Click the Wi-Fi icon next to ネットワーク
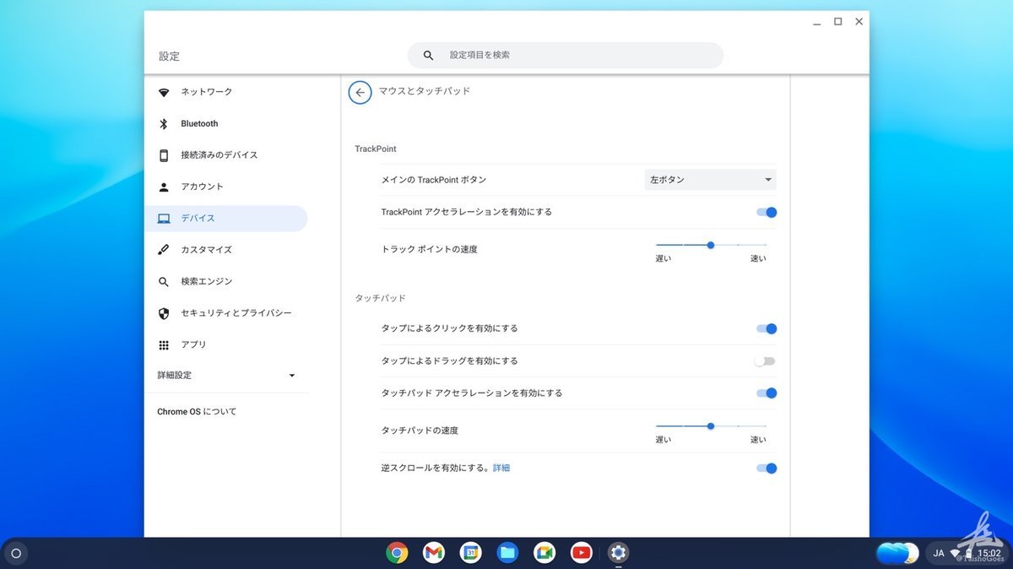This screenshot has height=569, width=1013. click(x=164, y=92)
